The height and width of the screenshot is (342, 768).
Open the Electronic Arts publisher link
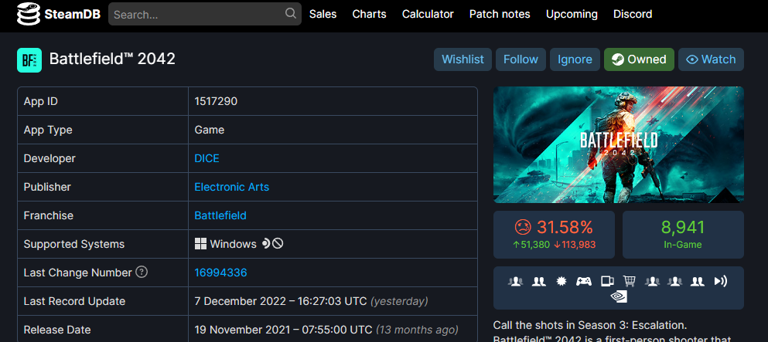tap(232, 187)
